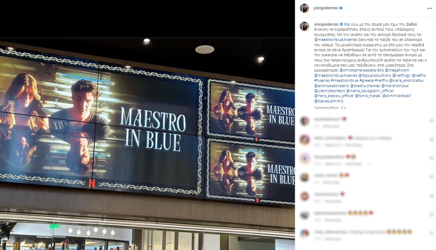This screenshot has width=436, height=250.
Task: Open the @christopherpapakaliatis mention
Action: pyautogui.click(x=361, y=70)
